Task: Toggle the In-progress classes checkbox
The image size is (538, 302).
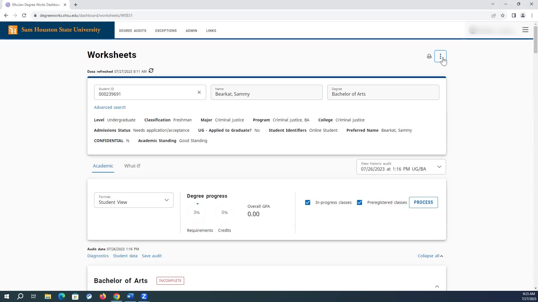Action: point(308,202)
